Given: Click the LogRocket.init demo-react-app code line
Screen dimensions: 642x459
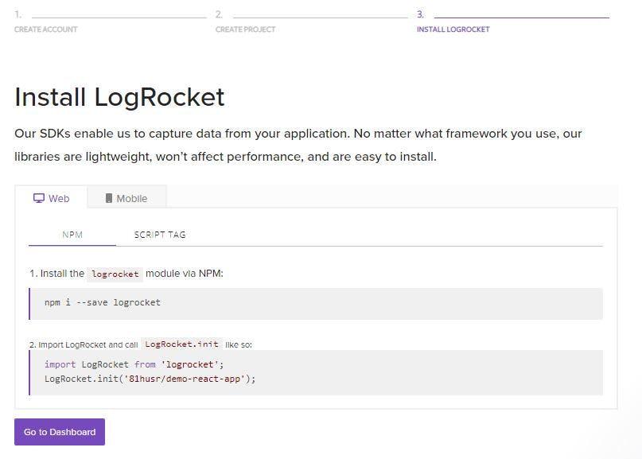Looking at the screenshot, I should [150, 379].
